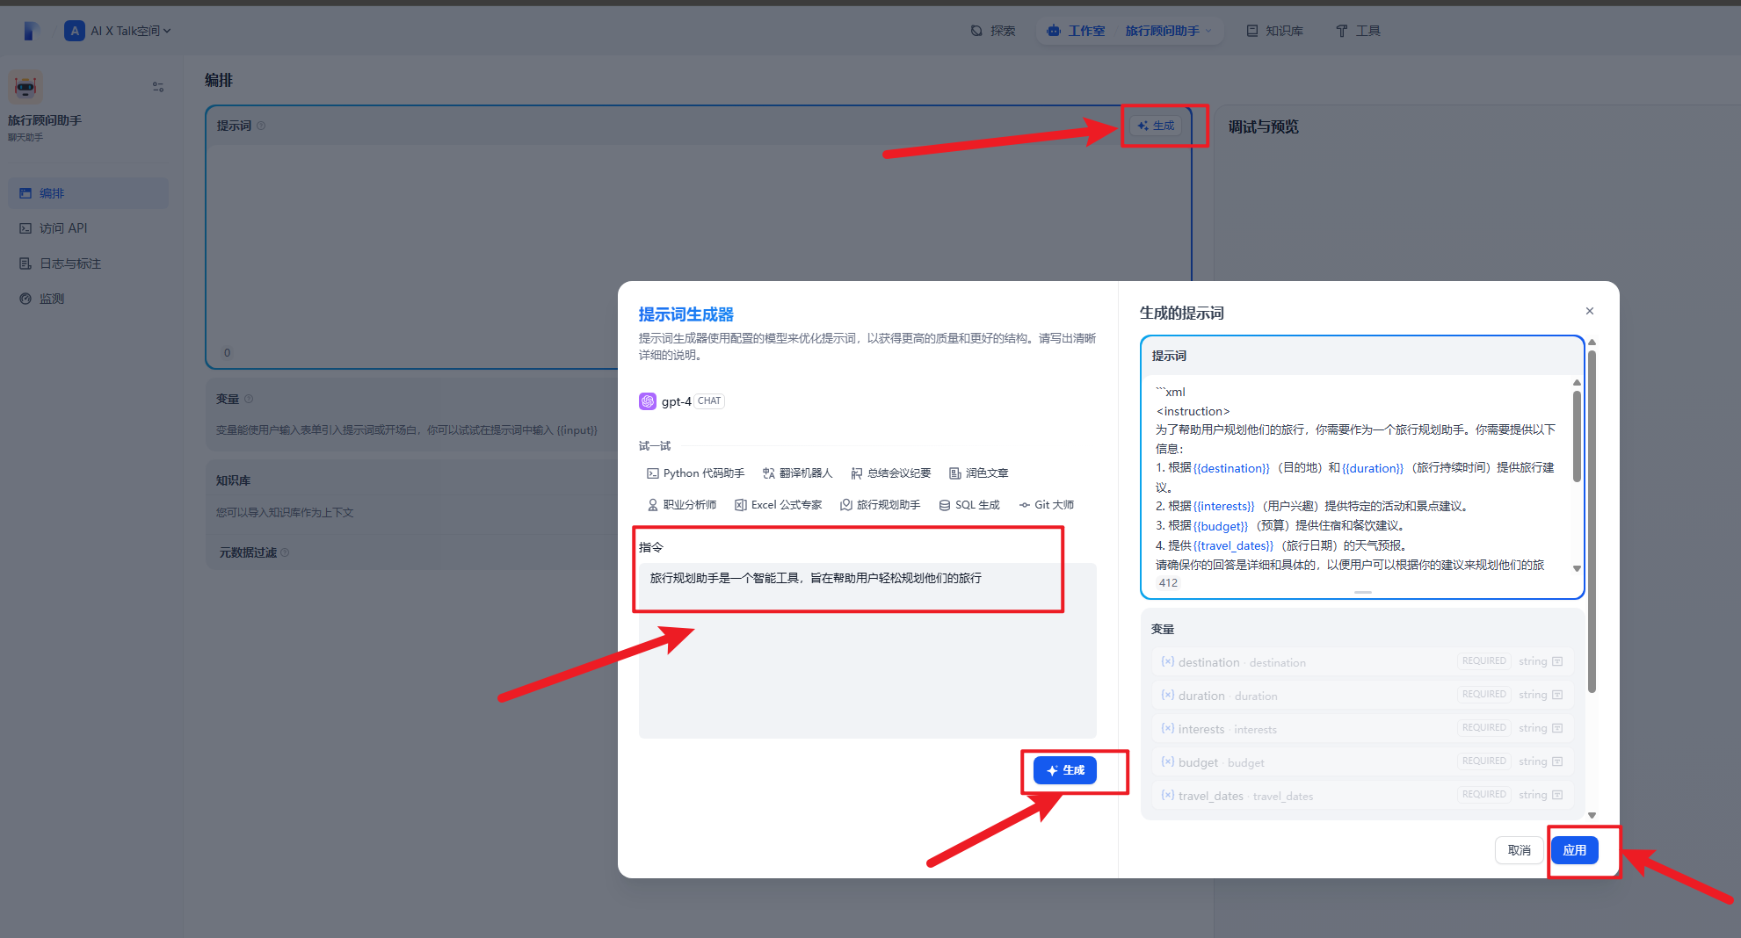Viewport: 1741px width, 938px height.
Task: Click into the 指令 instruction text area
Action: point(867,650)
